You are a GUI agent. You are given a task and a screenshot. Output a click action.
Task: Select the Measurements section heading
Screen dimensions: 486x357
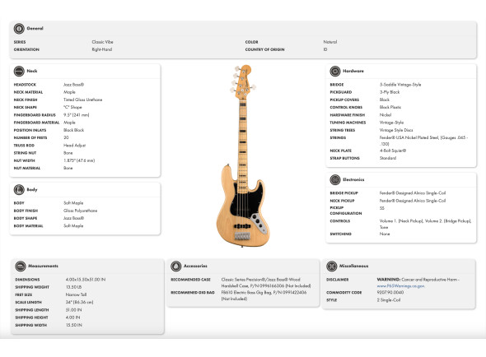pos(43,266)
